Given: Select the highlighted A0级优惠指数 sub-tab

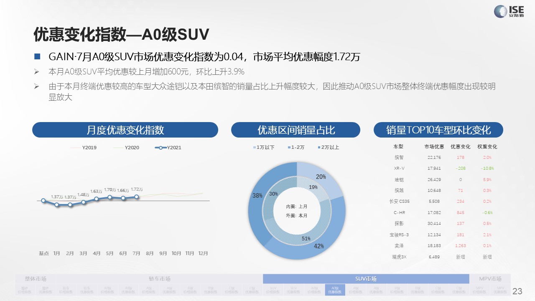Looking at the screenshot, I should (335, 290).
